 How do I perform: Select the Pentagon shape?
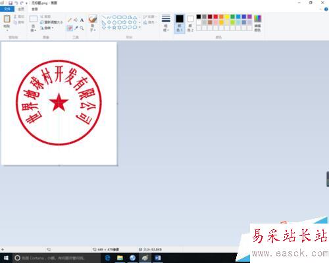click(114, 22)
